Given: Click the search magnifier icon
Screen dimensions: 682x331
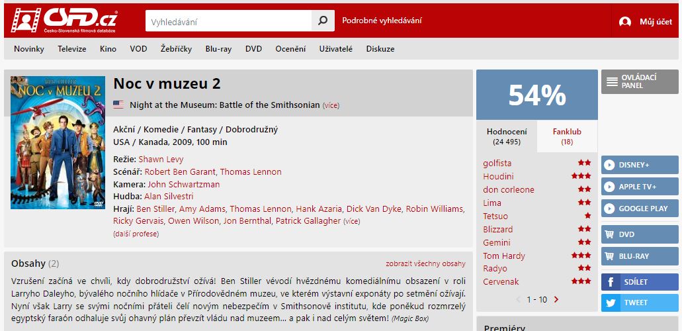Looking at the screenshot, I should pyautogui.click(x=323, y=21).
